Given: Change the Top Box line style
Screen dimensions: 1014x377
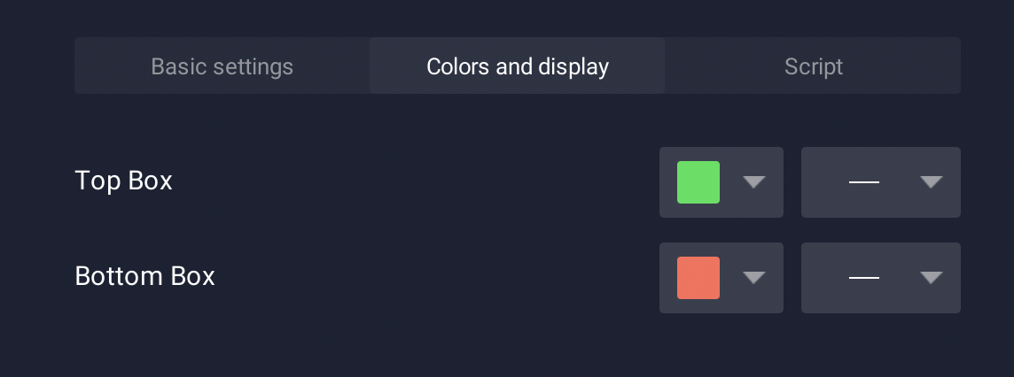Looking at the screenshot, I should coord(881,182).
